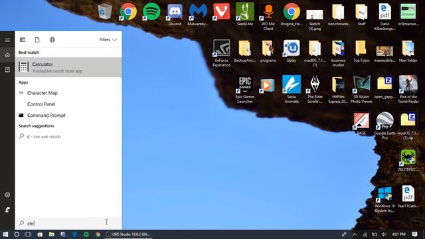Open the volume control in tray

tap(384, 234)
